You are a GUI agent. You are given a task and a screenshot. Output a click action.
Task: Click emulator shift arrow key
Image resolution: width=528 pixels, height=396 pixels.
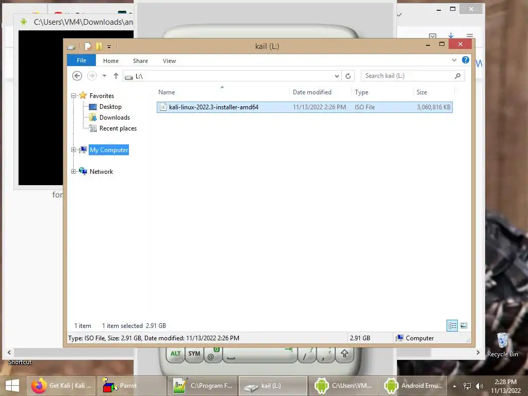click(x=344, y=354)
